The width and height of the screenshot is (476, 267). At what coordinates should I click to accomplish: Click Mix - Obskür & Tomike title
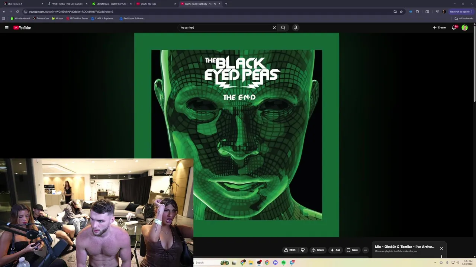point(405,247)
